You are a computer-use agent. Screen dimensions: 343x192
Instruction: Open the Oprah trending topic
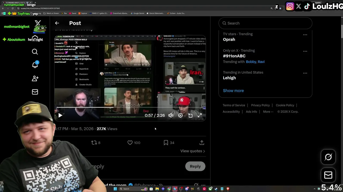coord(229,39)
